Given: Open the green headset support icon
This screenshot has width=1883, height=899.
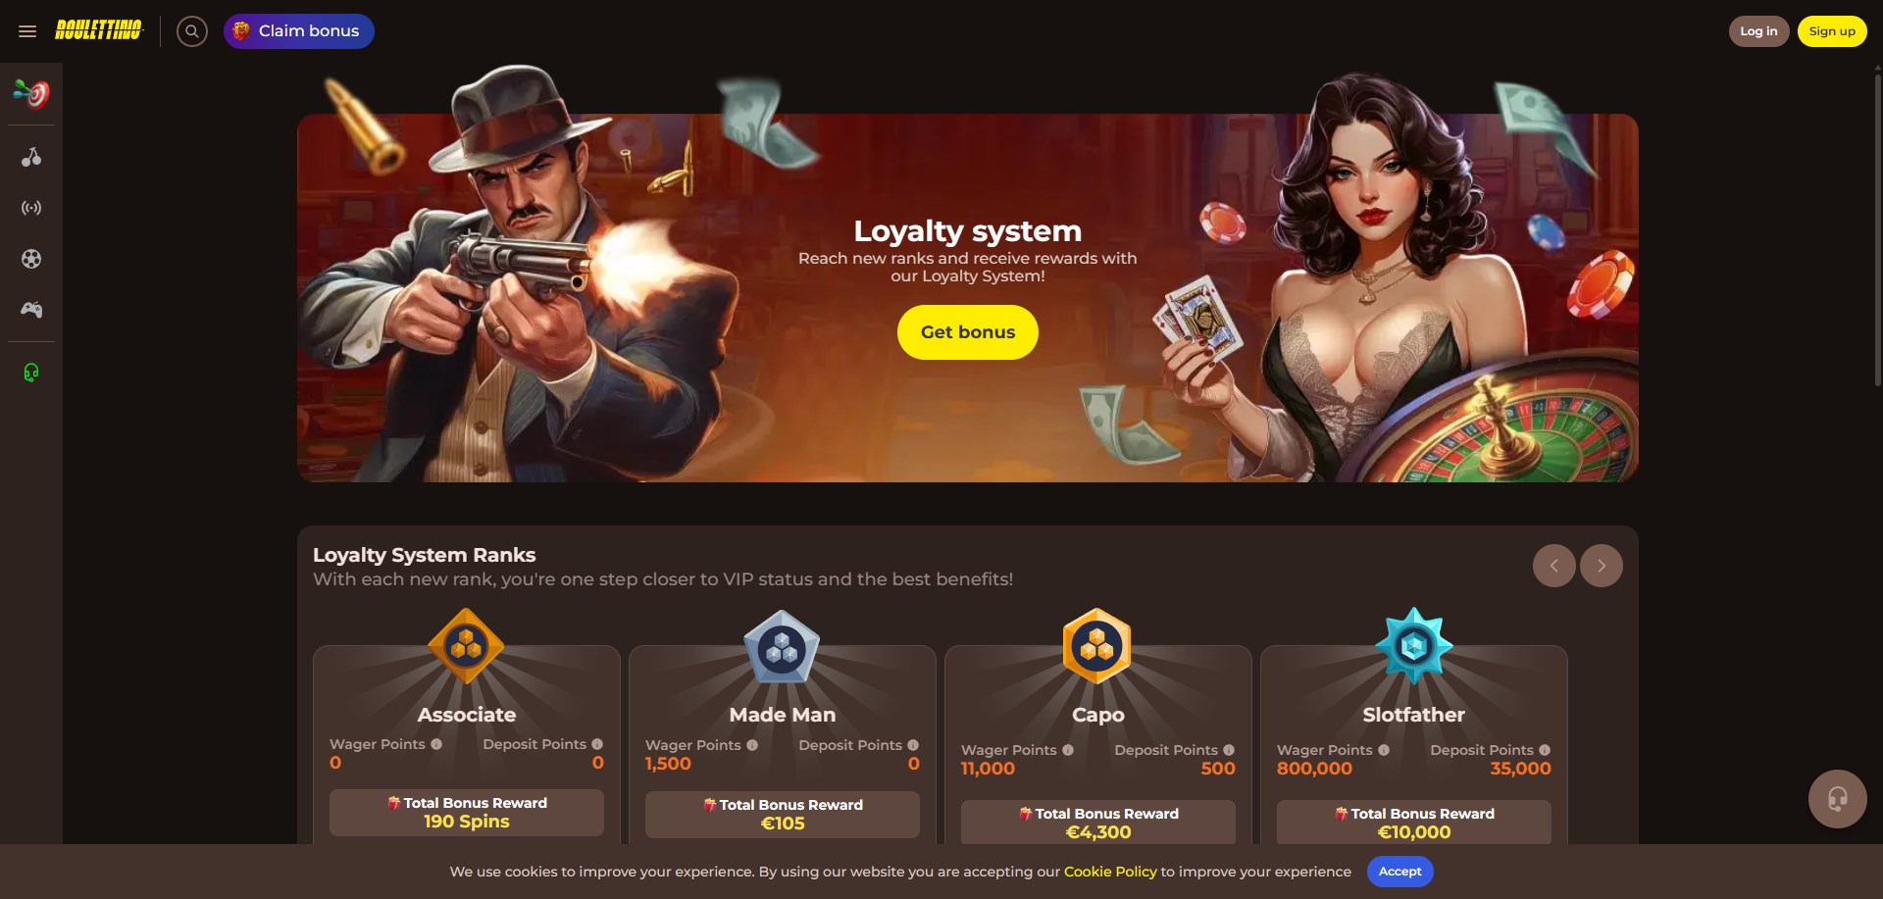Looking at the screenshot, I should point(31,373).
